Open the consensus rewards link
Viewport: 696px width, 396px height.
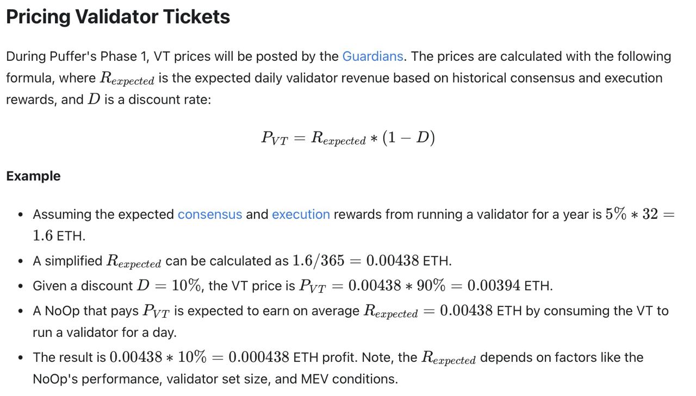[210, 215]
